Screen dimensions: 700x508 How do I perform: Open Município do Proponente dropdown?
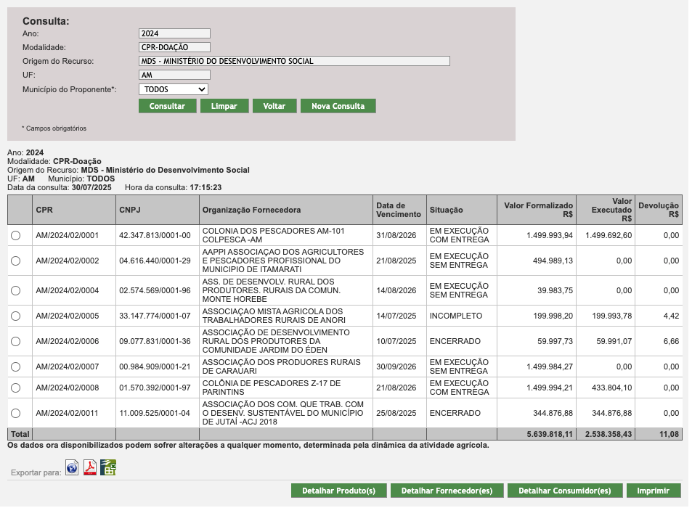click(174, 89)
